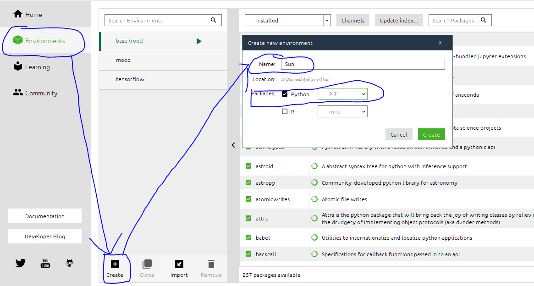Toggle the atomicwrites package checkbox

click(248, 199)
